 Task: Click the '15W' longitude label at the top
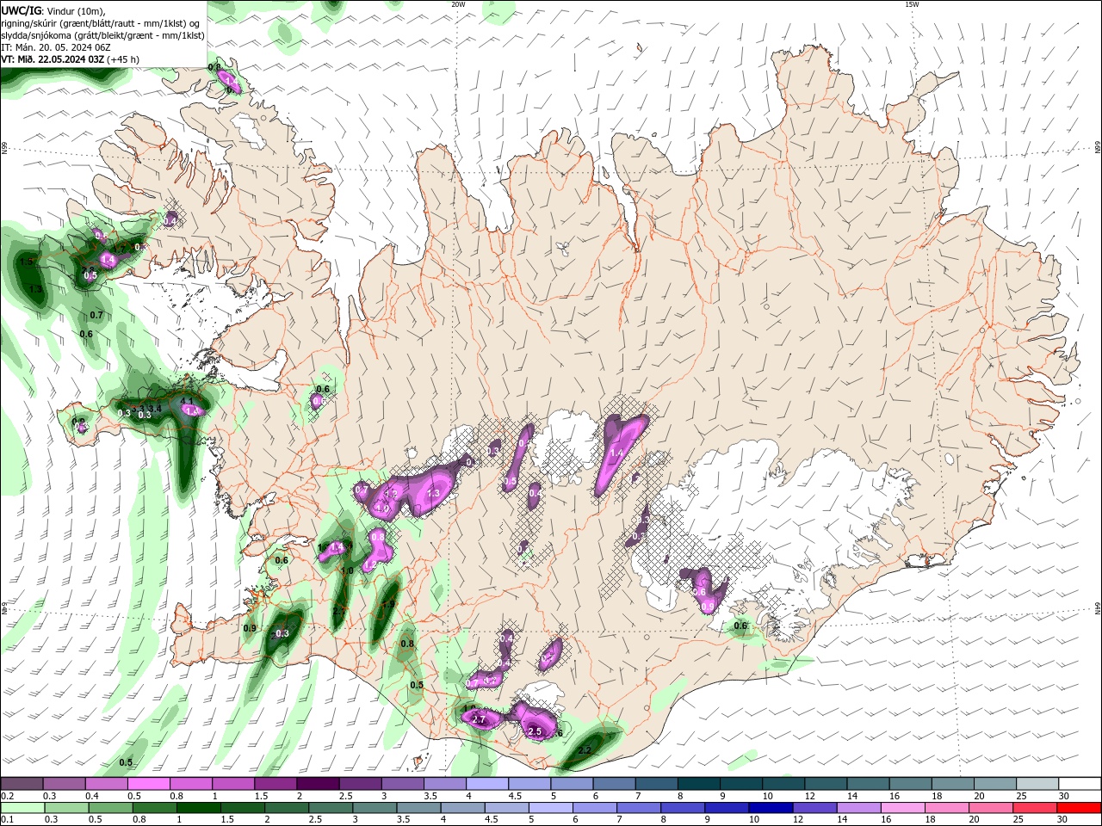[x=912, y=4]
